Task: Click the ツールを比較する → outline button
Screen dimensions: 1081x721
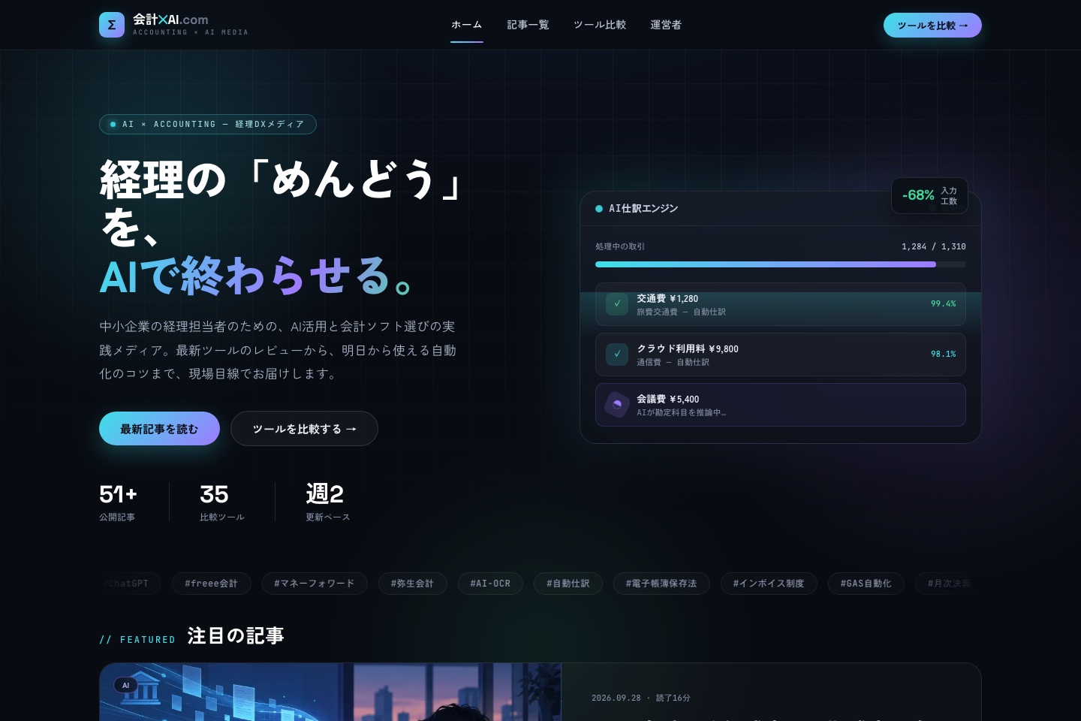Action: click(x=304, y=429)
